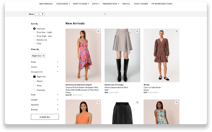Screen dimensions: 212x132
Task: Click magnifier icon on Derek Lam skirt
Action: tap(137, 31)
